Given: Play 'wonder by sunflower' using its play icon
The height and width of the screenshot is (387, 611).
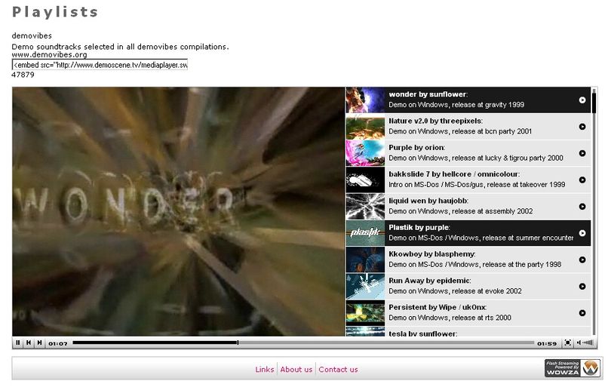Looking at the screenshot, I should [x=582, y=100].
